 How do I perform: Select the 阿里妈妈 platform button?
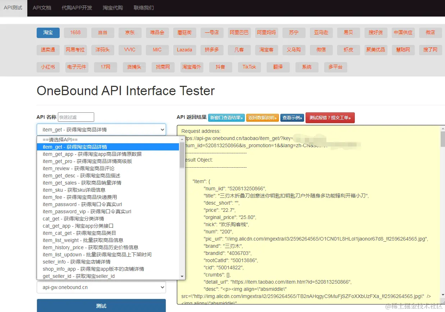coord(267,32)
